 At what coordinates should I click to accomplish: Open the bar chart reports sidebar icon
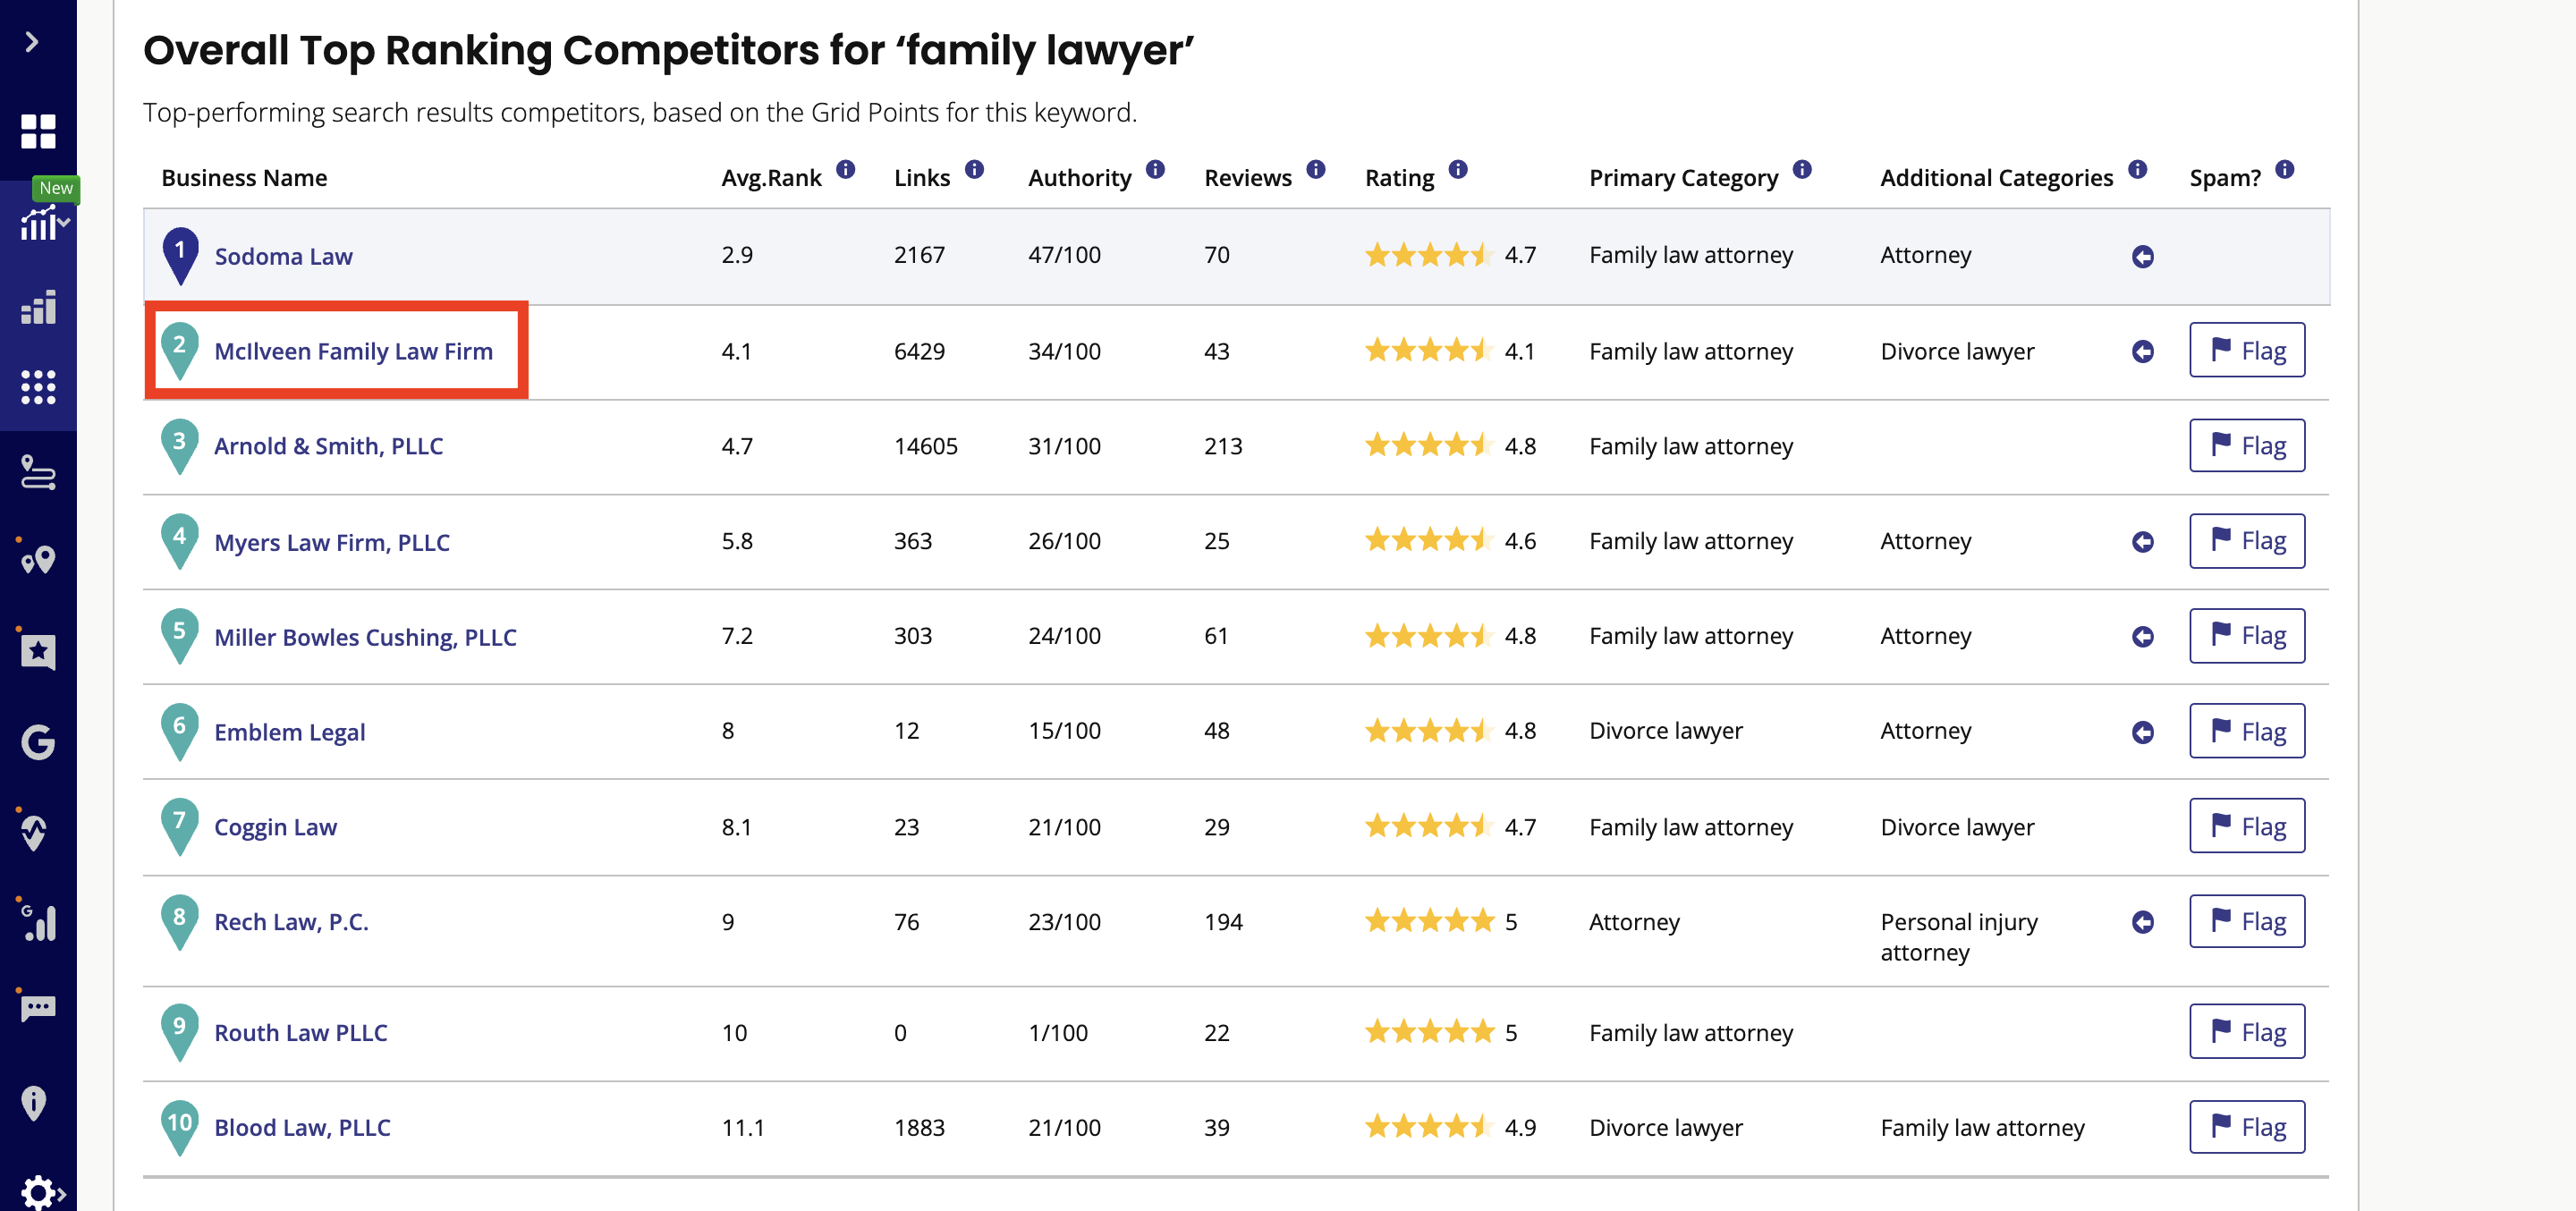pos(38,307)
